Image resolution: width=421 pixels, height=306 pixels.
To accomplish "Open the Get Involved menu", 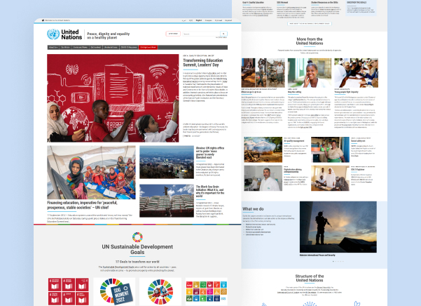I will (x=96, y=47).
